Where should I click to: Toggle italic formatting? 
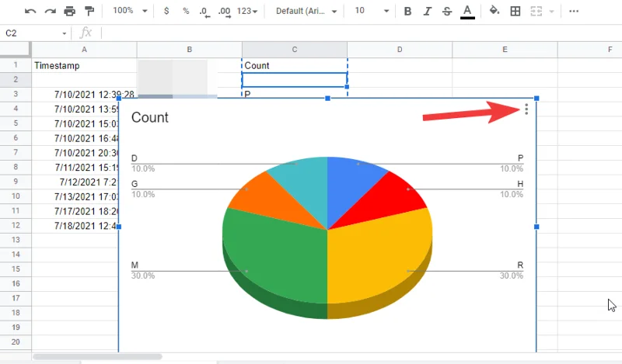(427, 11)
